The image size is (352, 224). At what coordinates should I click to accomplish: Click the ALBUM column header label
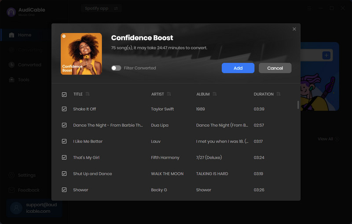203,94
